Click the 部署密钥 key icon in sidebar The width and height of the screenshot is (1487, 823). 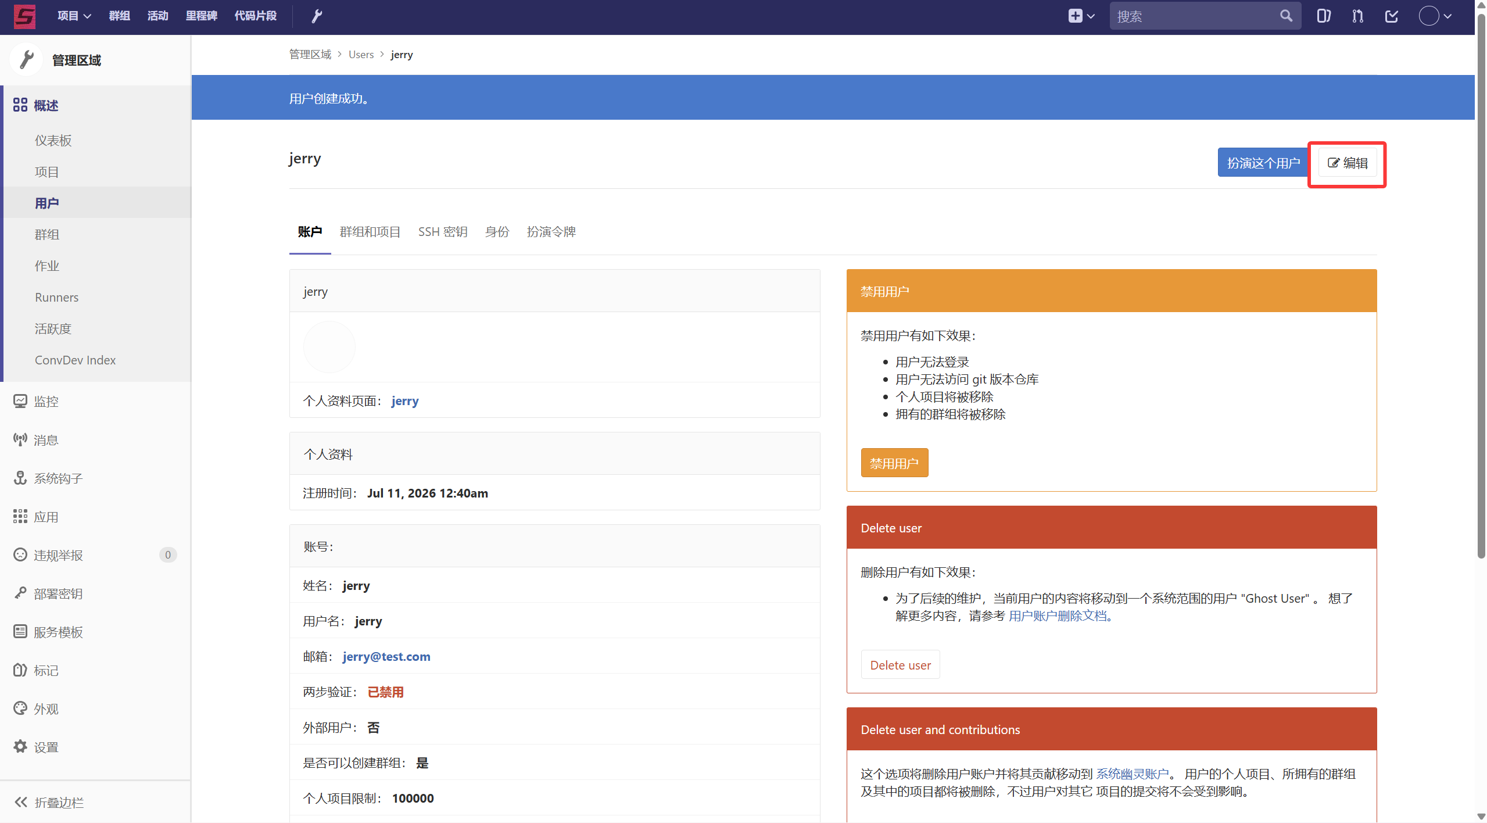coord(20,593)
